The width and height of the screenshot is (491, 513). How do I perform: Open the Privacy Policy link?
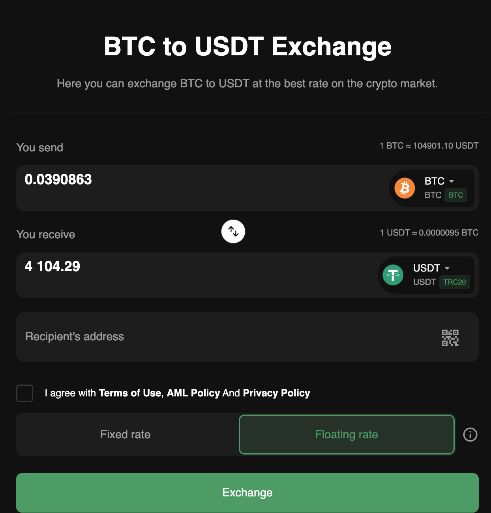(276, 393)
